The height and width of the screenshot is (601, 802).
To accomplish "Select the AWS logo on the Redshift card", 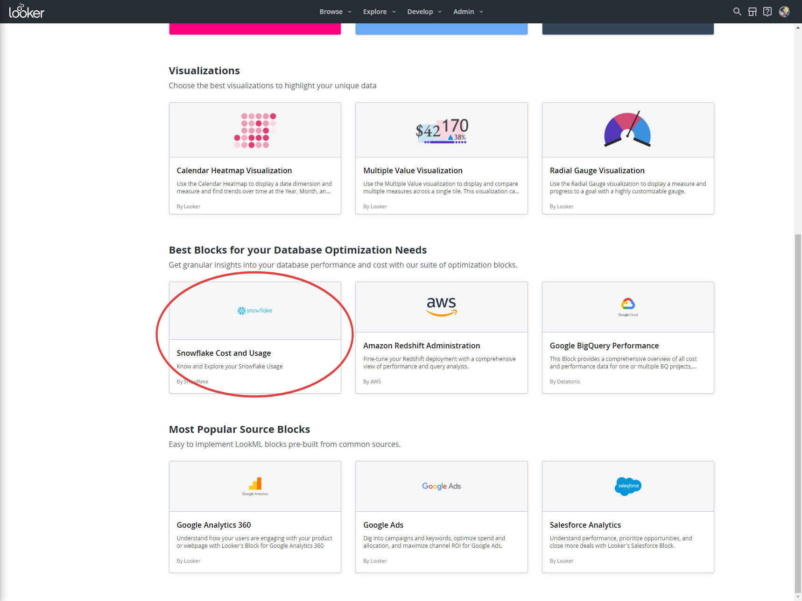I will (441, 306).
